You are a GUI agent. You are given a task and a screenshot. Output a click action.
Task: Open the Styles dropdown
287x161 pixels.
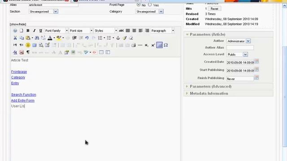pyautogui.click(x=106, y=31)
